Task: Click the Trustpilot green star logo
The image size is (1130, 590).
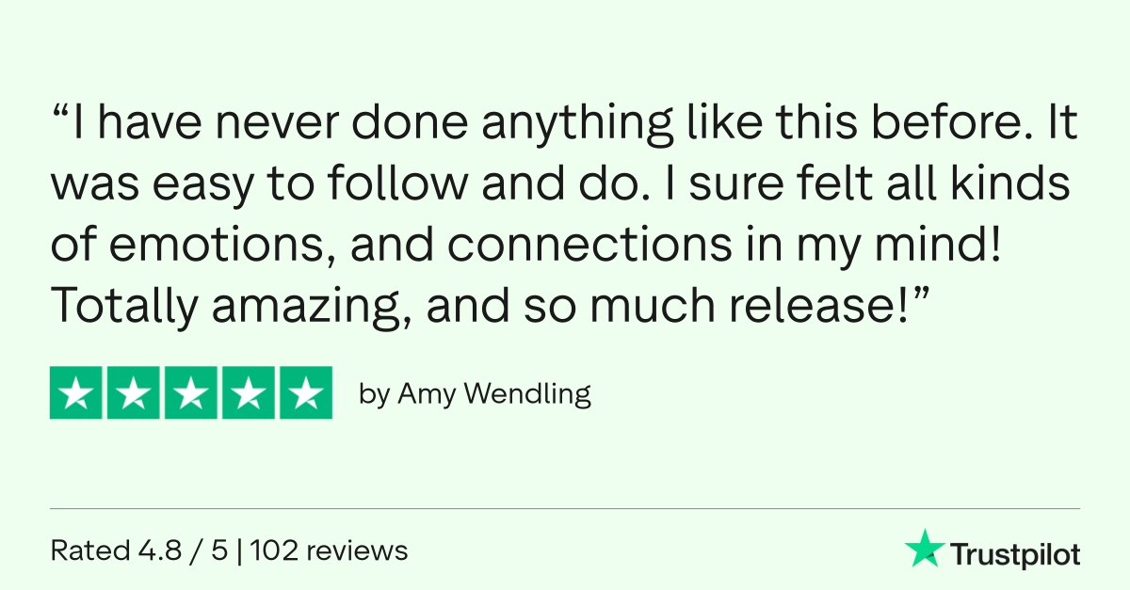Action: coord(924,550)
